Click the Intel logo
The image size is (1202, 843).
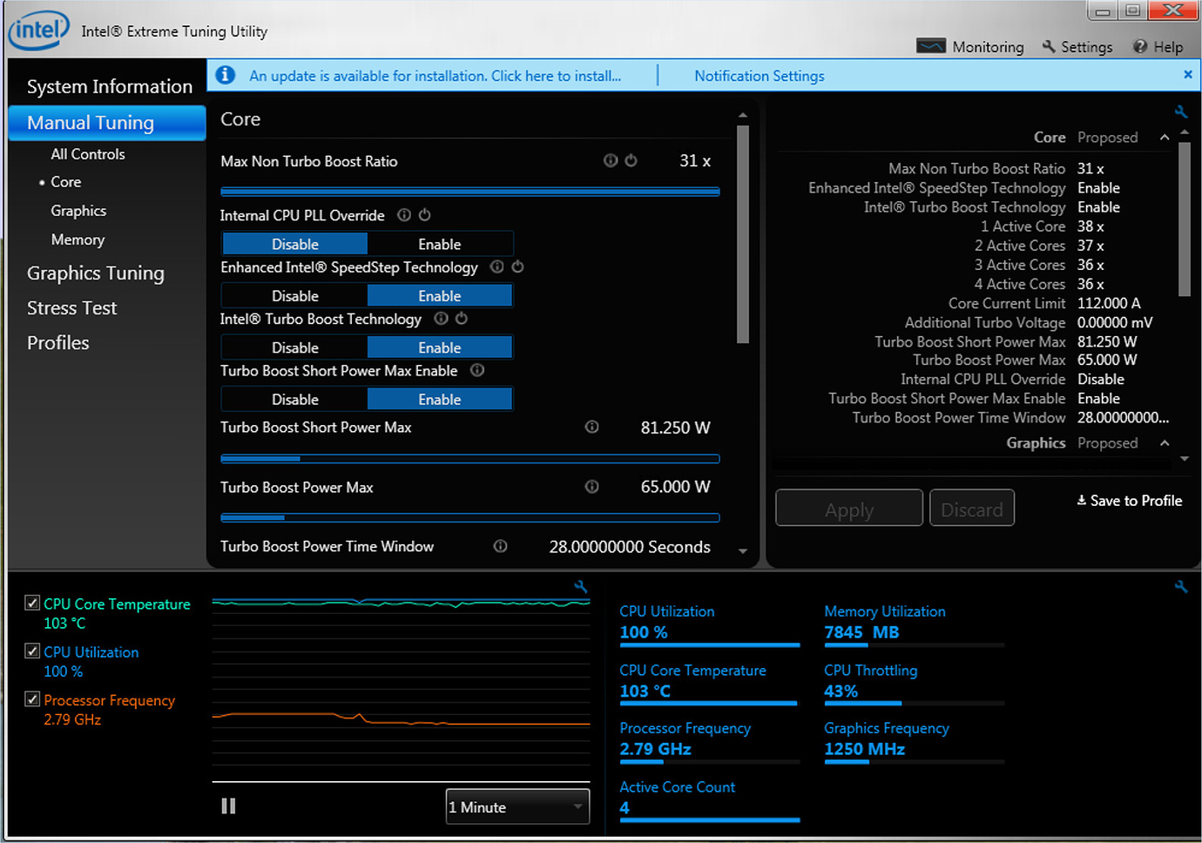[x=38, y=30]
